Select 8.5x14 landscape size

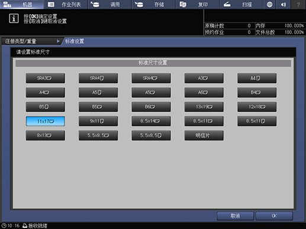pos(151,121)
